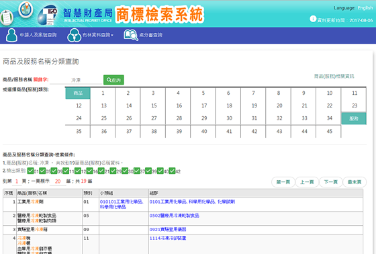Click the applicant and case number query person icon
The width and height of the screenshot is (376, 254).
pyautogui.click(x=11, y=35)
